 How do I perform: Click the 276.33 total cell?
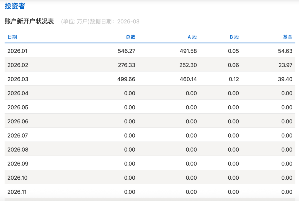tap(126, 65)
